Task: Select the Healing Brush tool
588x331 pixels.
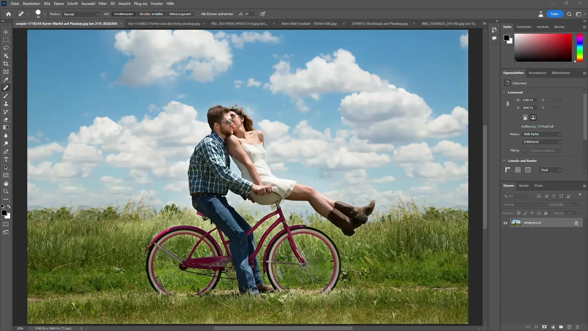Action: point(6,88)
